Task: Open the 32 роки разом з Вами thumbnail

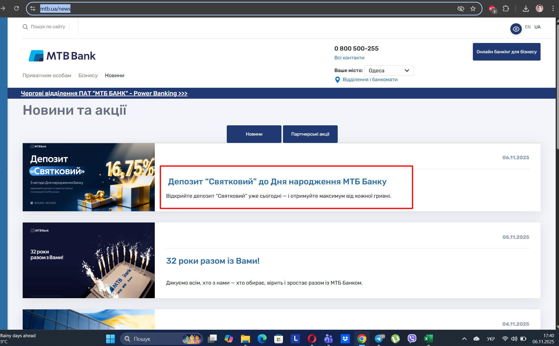Action: 89,260
